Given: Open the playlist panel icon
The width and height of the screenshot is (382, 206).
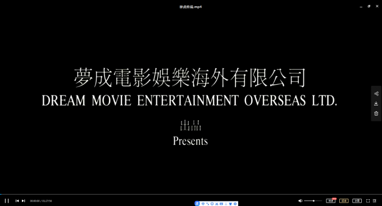Looking at the screenshot, I should pos(375,201).
